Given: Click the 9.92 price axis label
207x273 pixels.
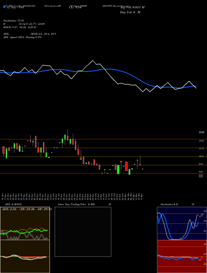Looking at the screenshot, I should (201, 164).
